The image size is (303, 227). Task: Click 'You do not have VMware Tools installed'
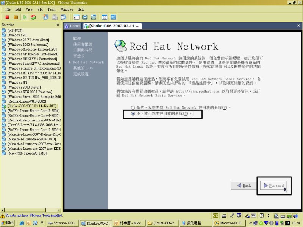pos(34,215)
